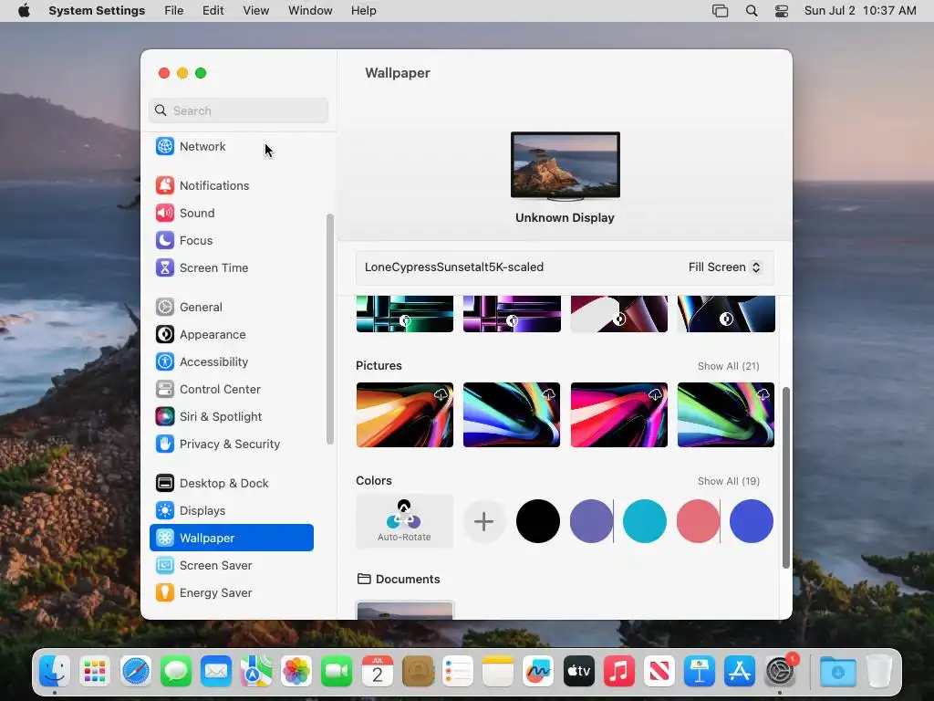
Task: Choose the royal blue color swatch
Action: tap(752, 521)
